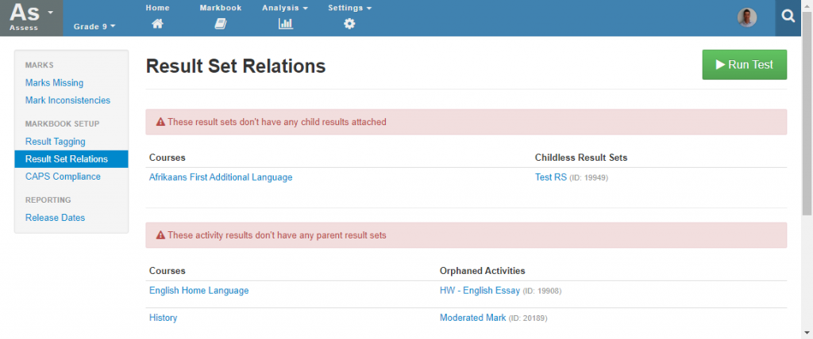The image size is (813, 339).
Task: Open the Settings gear icon
Action: 349,23
